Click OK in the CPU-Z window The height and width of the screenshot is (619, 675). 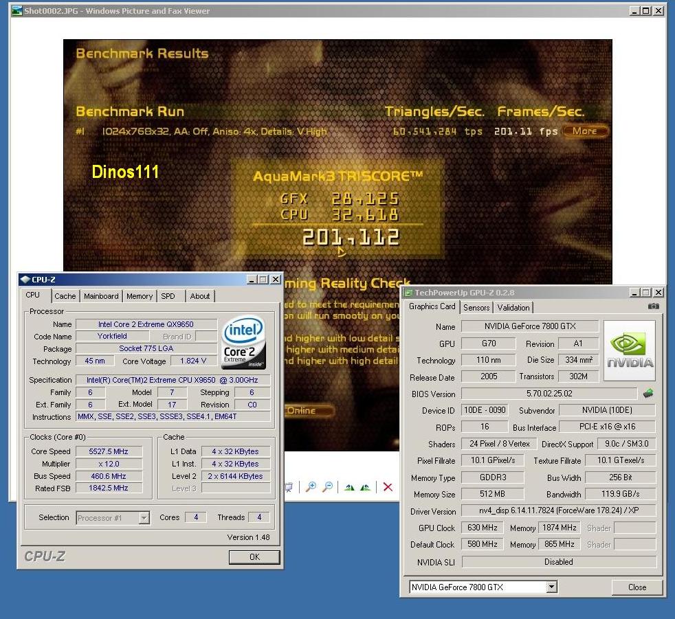pos(254,557)
